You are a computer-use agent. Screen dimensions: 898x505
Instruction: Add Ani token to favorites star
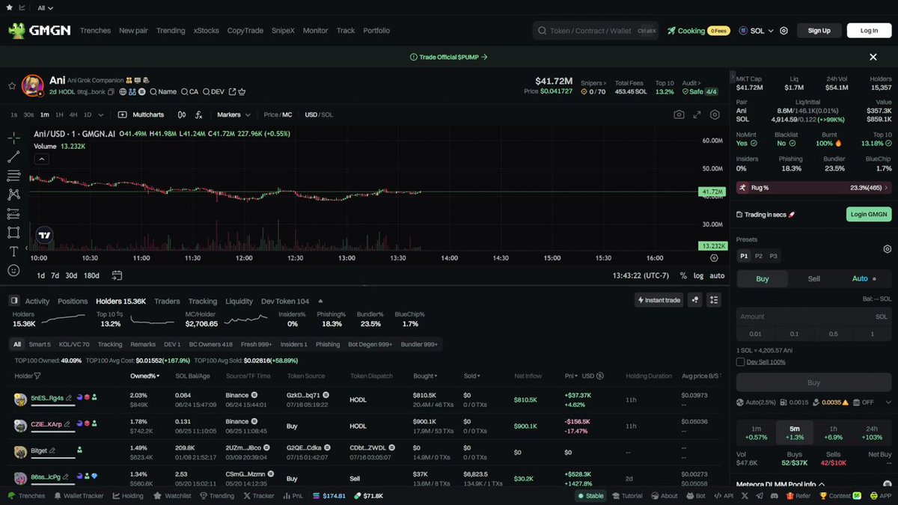coord(12,86)
